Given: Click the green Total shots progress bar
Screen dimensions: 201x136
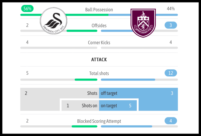Looking at the screenshot, I should point(86,80).
